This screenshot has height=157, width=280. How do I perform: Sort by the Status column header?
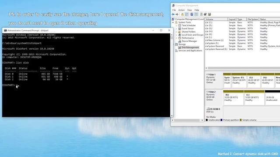point(269,19)
